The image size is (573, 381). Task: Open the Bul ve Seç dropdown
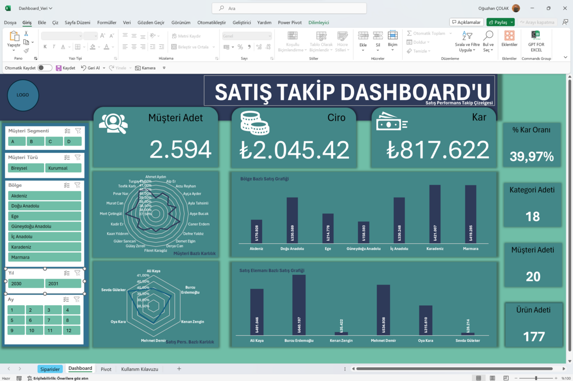click(492, 50)
